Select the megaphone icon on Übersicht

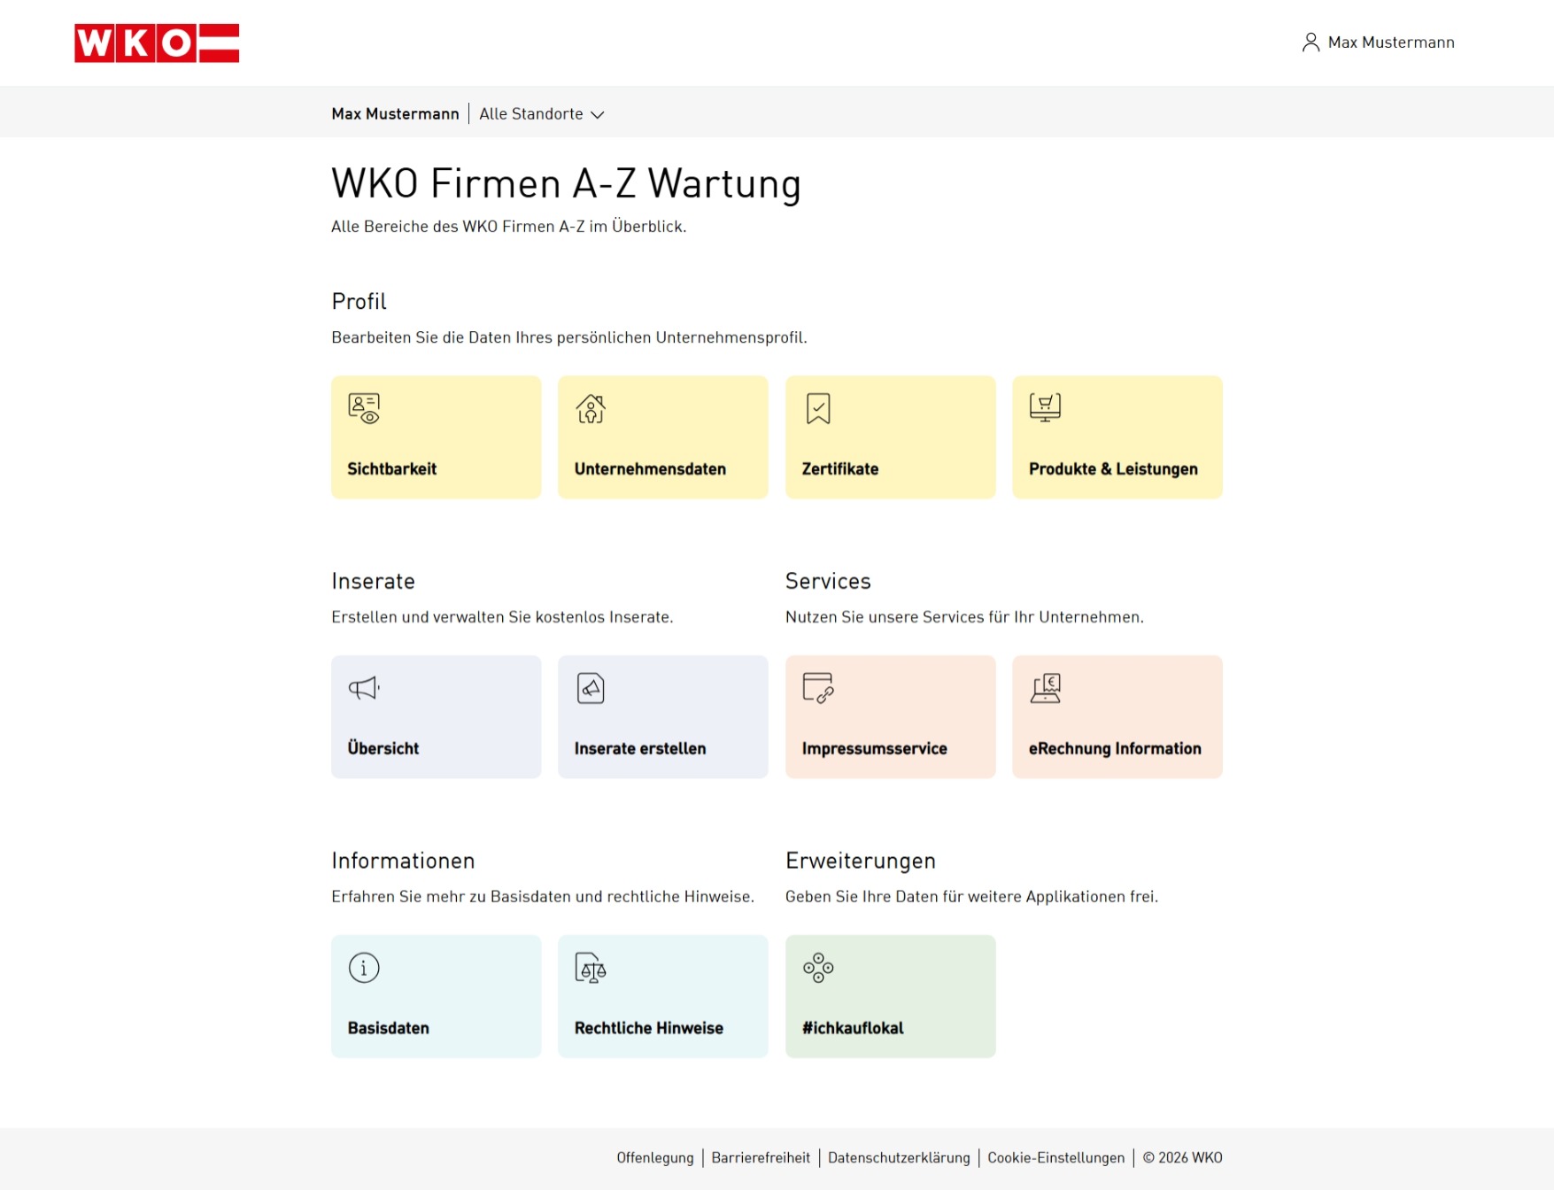(x=362, y=688)
